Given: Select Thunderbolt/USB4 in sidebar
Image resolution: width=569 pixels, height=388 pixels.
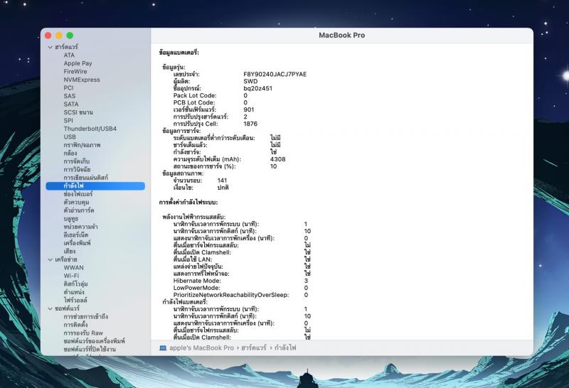Looking at the screenshot, I should coord(90,129).
